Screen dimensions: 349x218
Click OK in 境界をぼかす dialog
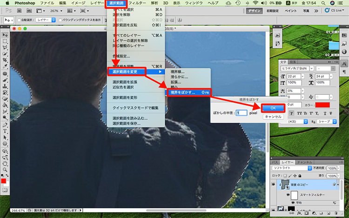(x=273, y=108)
